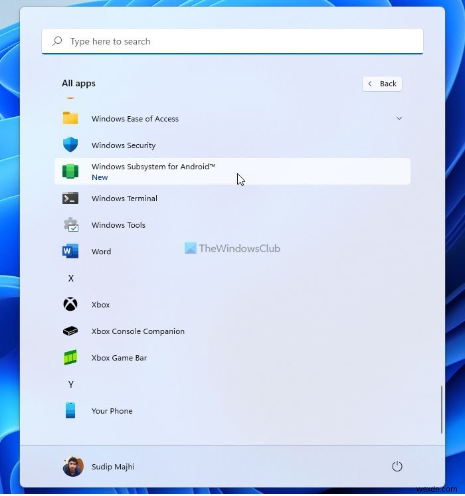465x496 pixels.
Task: Click the search magnifier icon
Action: coord(57,41)
